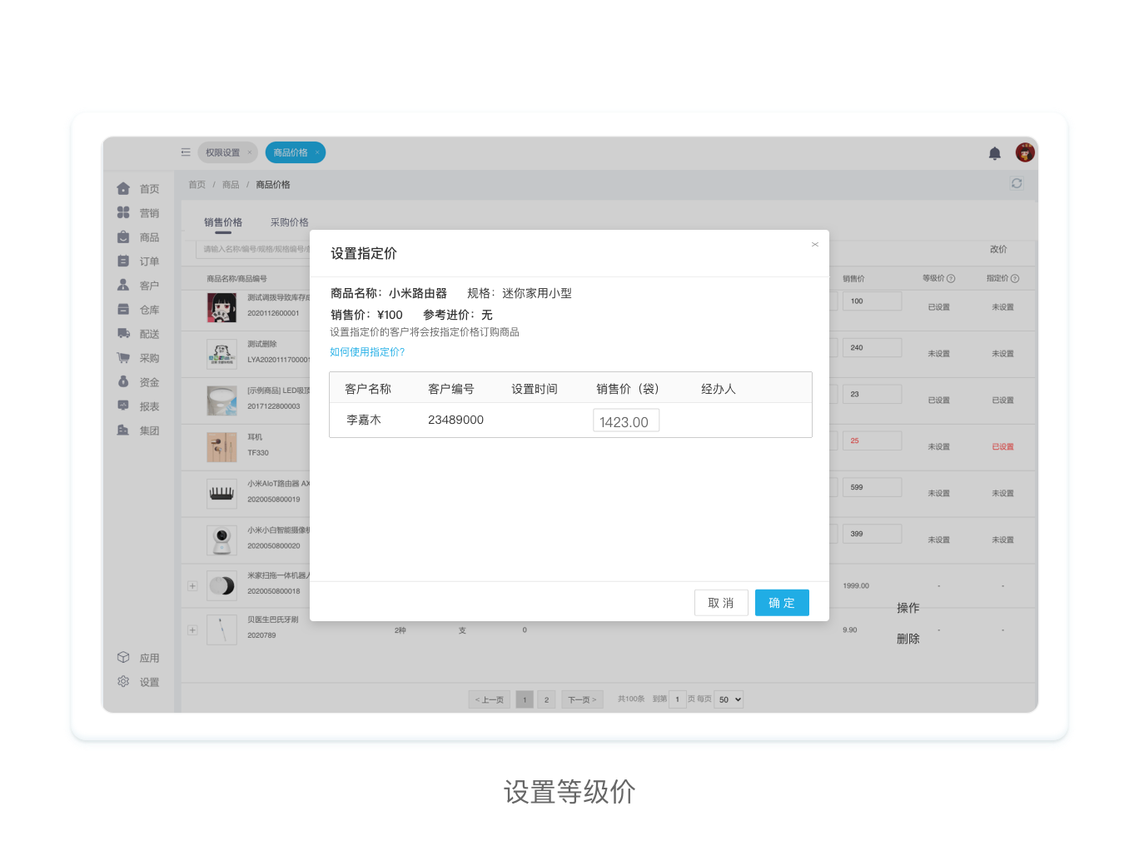Open the user avatar menu

click(x=1025, y=152)
